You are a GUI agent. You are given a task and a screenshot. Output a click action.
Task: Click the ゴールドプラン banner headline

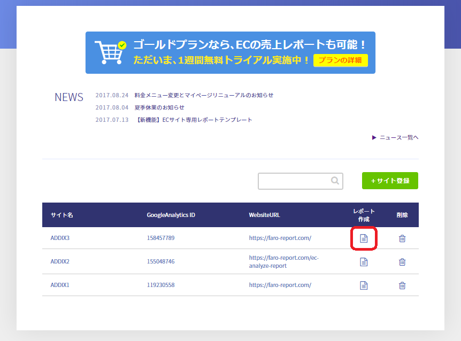pos(250,45)
